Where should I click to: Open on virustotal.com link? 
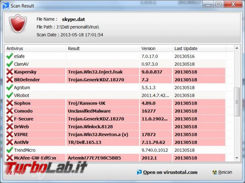(170, 172)
